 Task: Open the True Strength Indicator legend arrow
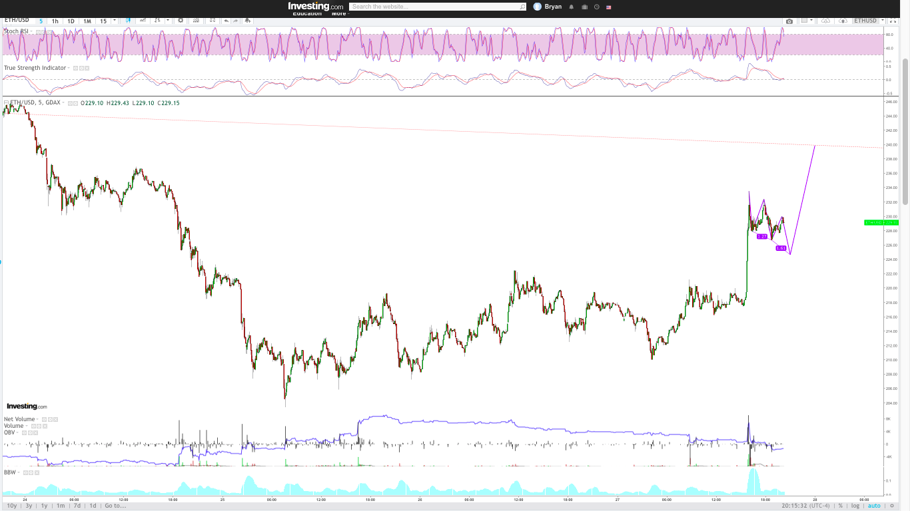click(69, 68)
